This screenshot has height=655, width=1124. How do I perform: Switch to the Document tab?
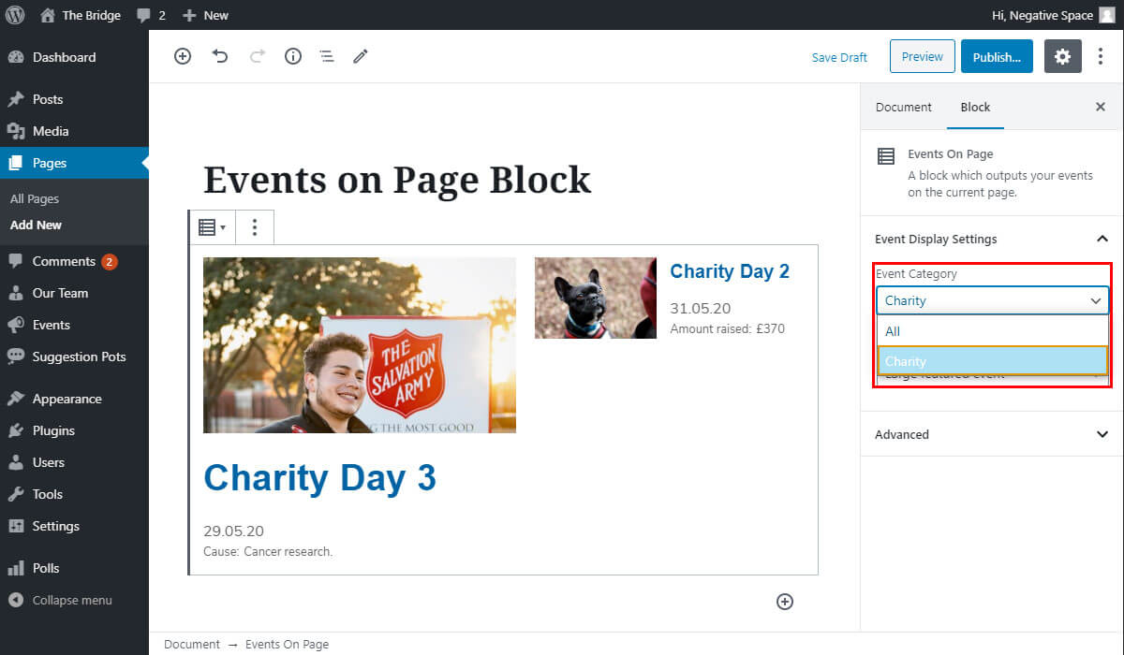click(x=903, y=107)
